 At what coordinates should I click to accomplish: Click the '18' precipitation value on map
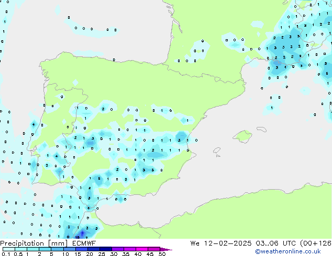click(78, 237)
